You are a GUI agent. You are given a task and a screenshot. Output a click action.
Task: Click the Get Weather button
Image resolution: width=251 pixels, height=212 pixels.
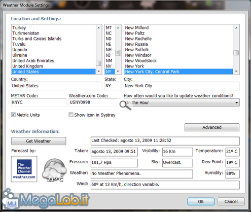point(39,141)
